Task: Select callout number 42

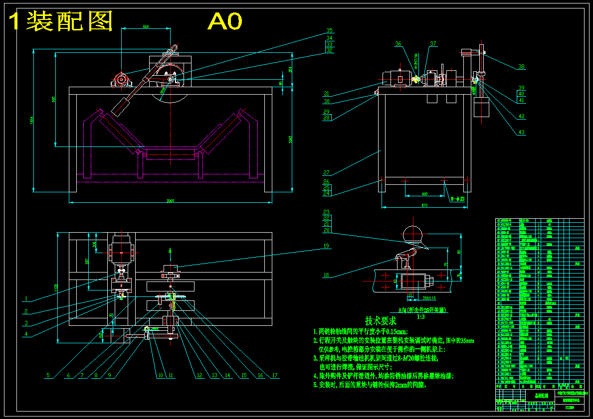Action: tap(521, 117)
